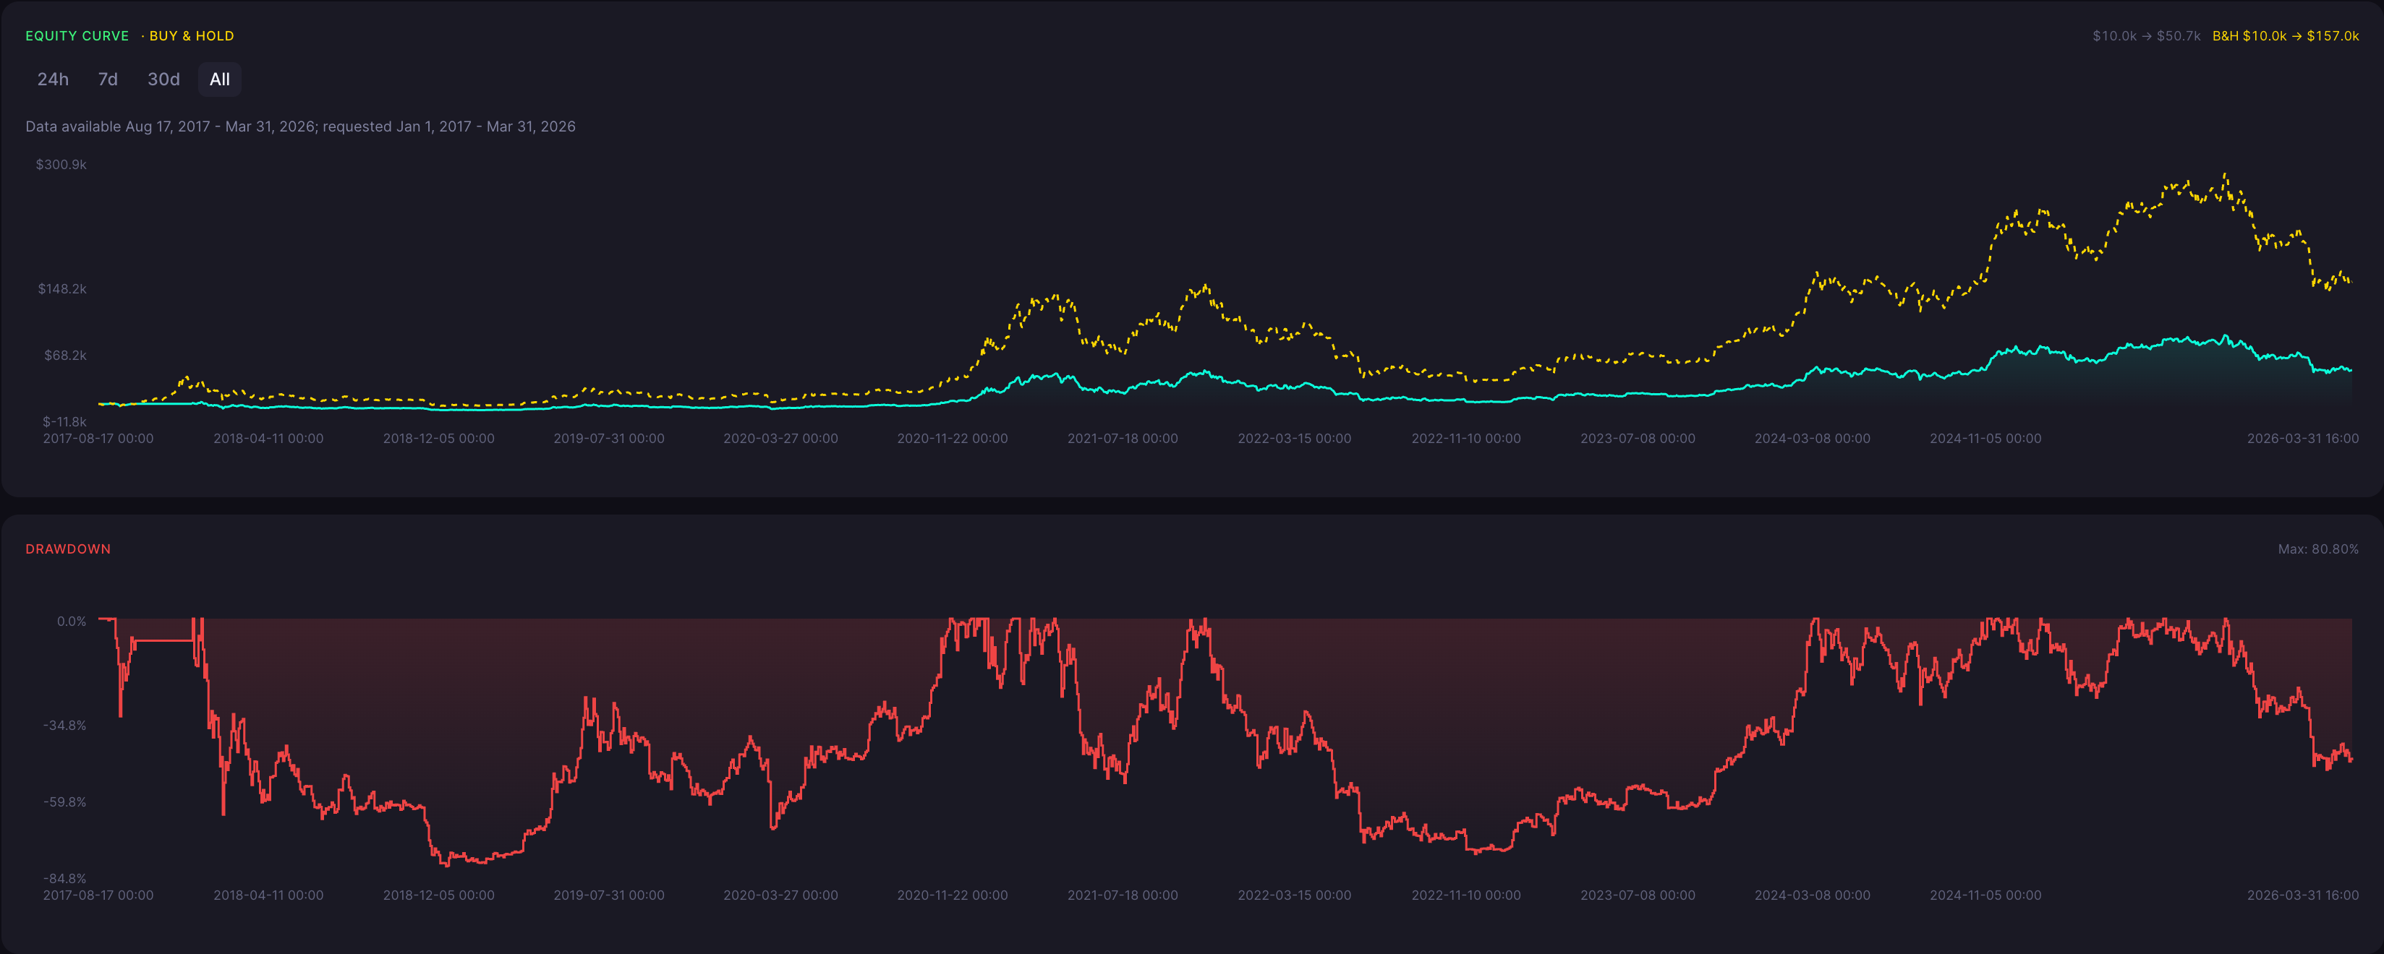
Task: Click the EQUITY CURVE legend label
Action: [77, 36]
